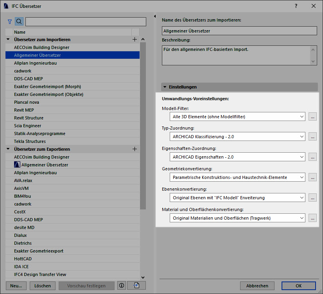Collapse the Übersetzer zum Exportieren group

(8, 149)
